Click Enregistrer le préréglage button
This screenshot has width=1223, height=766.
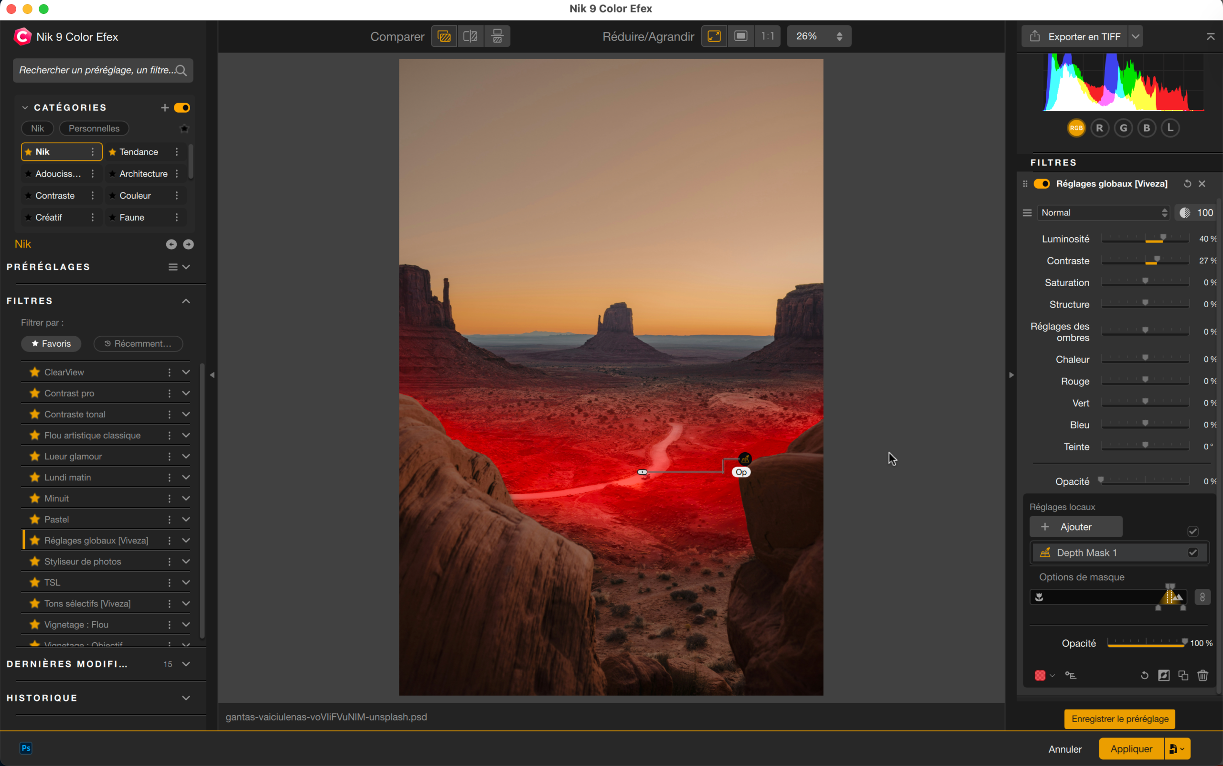coord(1120,719)
